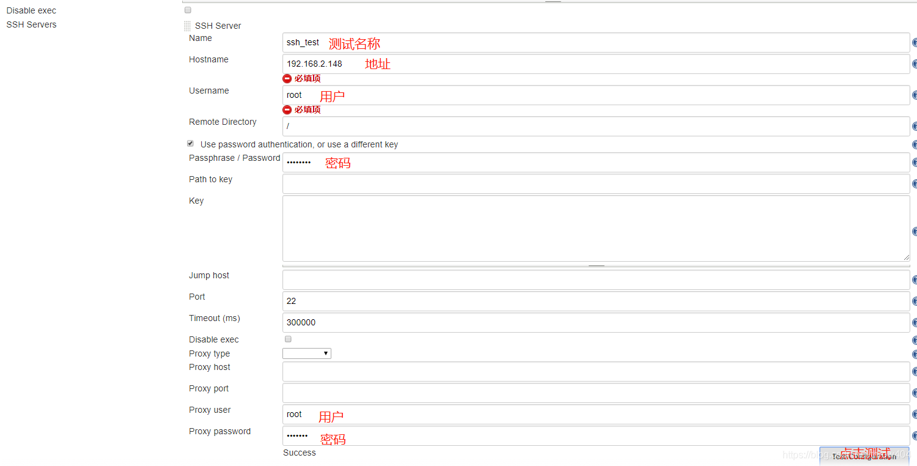Screen dimensions: 917x466
Task: Click the 必填项 error text under Username
Action: tap(308, 109)
